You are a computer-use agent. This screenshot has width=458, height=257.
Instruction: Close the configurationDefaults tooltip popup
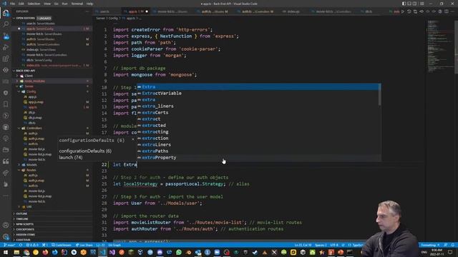point(133,140)
